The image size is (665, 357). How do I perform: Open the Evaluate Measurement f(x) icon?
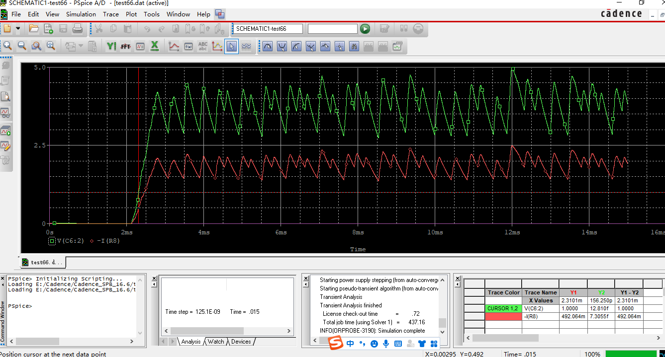point(189,46)
